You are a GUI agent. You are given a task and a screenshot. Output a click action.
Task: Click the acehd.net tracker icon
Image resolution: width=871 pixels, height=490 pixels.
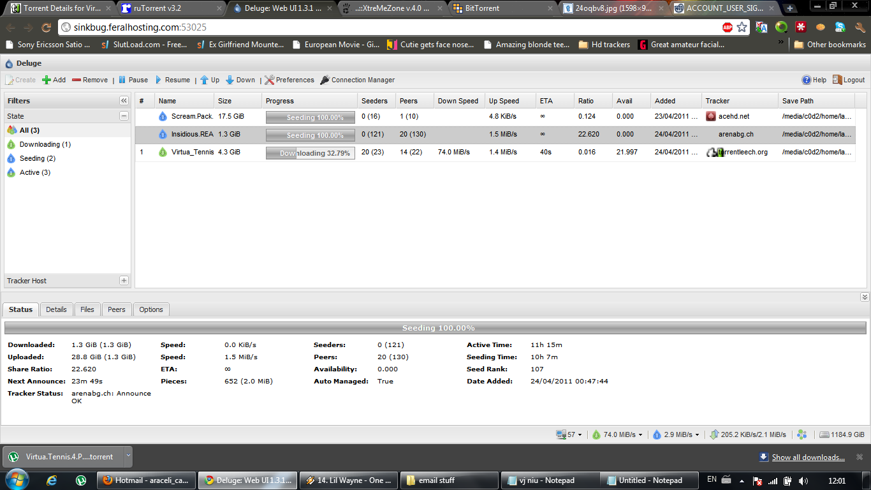pyautogui.click(x=712, y=116)
